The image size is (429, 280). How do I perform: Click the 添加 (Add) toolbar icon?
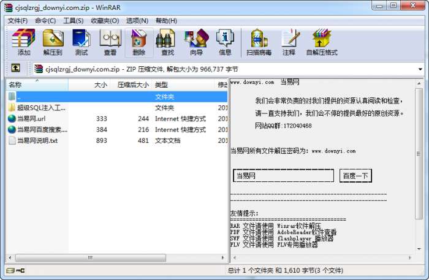point(23,42)
